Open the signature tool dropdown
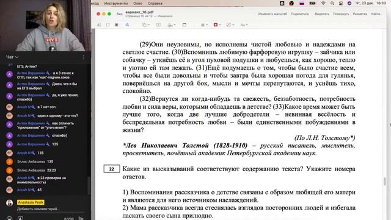The width and height of the screenshot is (391, 220). pyautogui.click(x=172, y=24)
